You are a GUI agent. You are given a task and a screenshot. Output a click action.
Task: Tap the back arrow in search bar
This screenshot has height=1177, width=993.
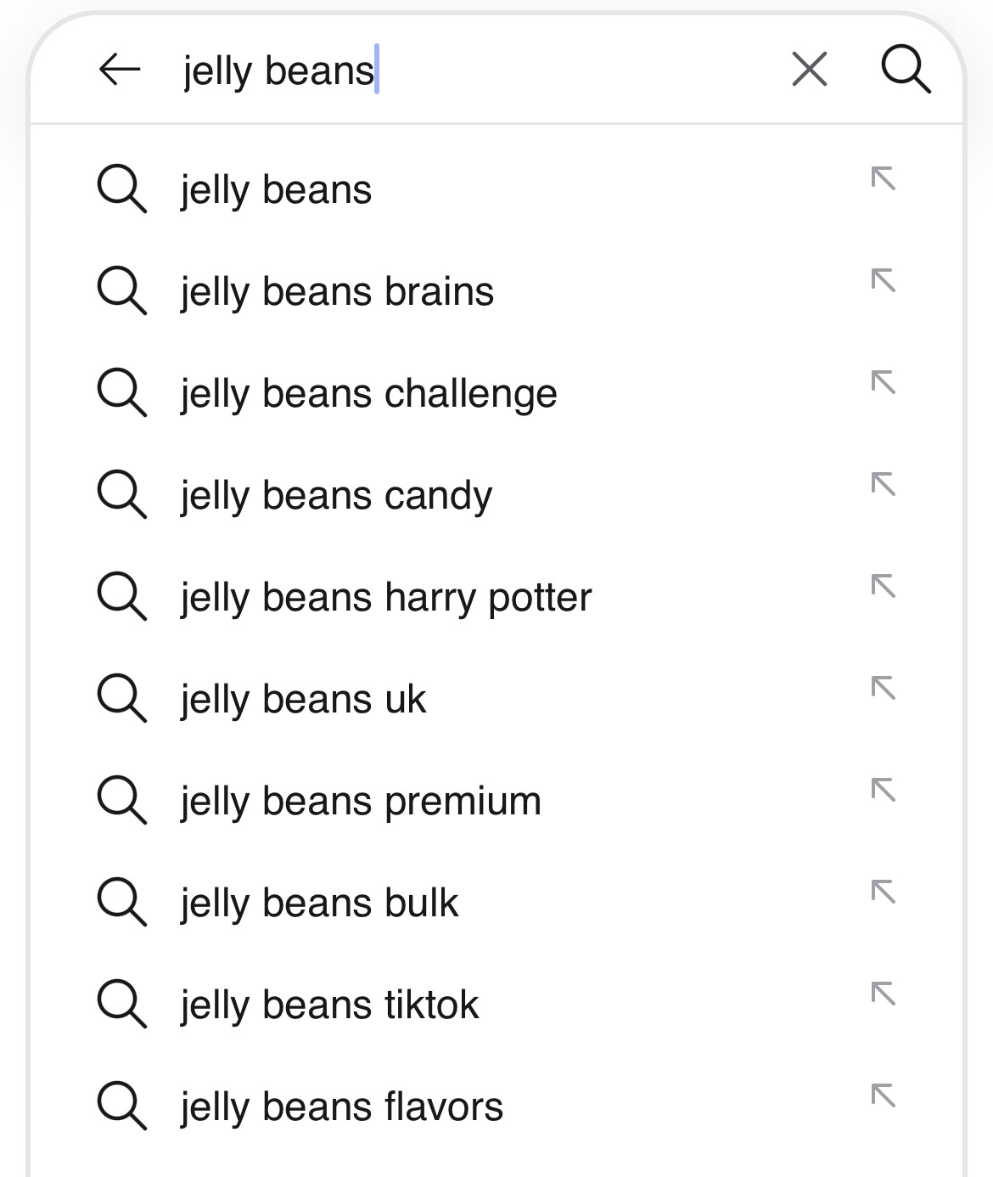click(x=120, y=70)
